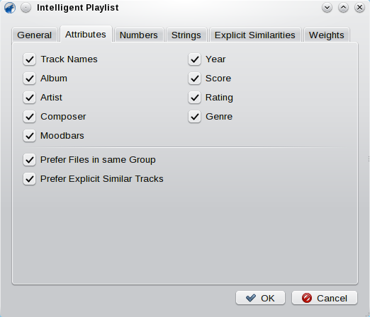Confirm settings with the OK button

[x=260, y=298]
